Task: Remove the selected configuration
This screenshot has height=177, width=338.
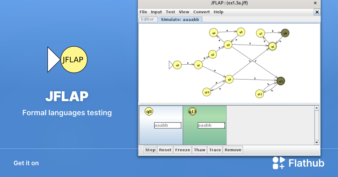Action: click(x=233, y=150)
